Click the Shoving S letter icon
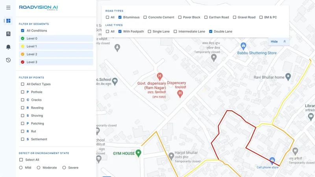This screenshot has height=177, width=315. (28, 116)
